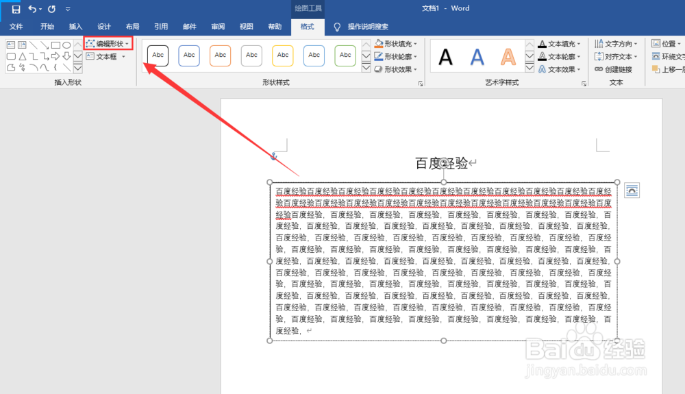Screen dimensions: 685x394
Task: Apply the orange outline Abc shape style
Action: (x=220, y=56)
